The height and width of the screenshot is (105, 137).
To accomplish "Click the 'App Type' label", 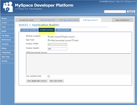I will pyautogui.click(x=30, y=40).
